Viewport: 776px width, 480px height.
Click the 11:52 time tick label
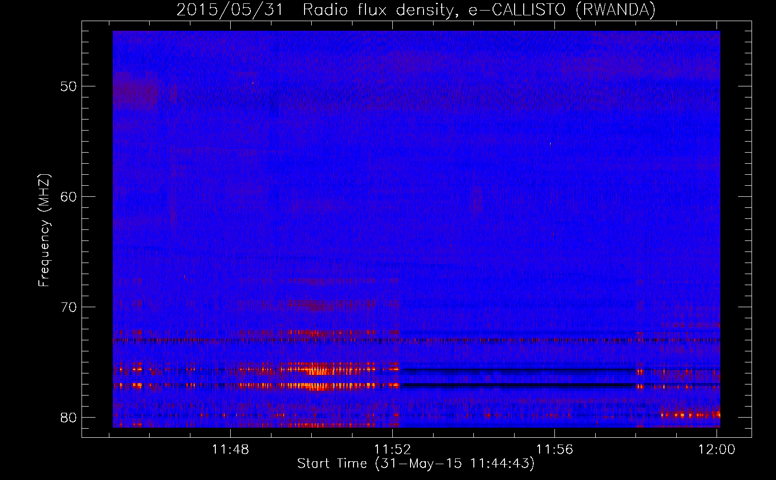tap(393, 449)
